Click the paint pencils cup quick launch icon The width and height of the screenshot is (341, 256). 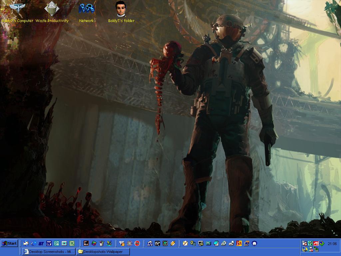(102, 243)
